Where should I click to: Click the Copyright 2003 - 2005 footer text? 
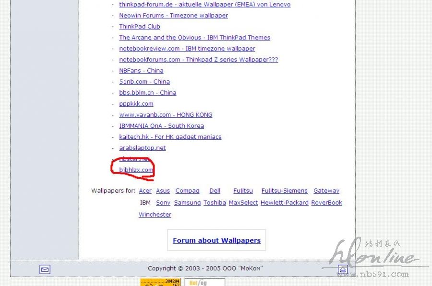coord(205,268)
